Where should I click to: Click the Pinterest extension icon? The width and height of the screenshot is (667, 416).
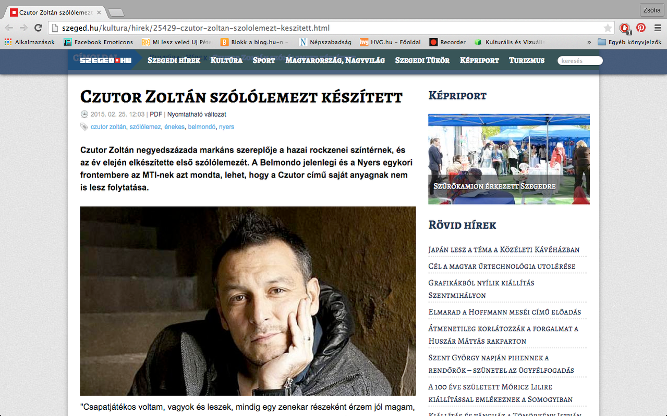(640, 28)
